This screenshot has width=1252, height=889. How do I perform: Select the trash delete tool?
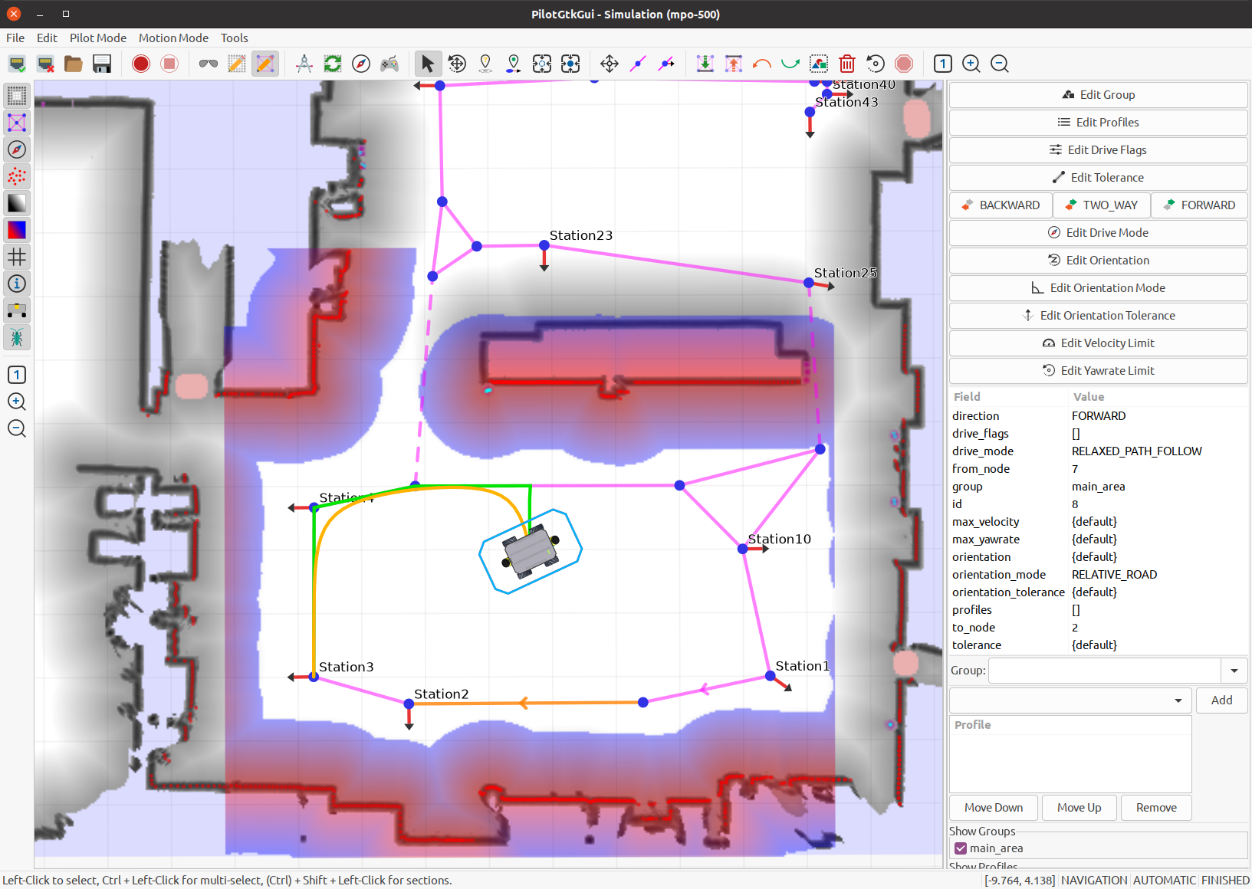point(847,64)
